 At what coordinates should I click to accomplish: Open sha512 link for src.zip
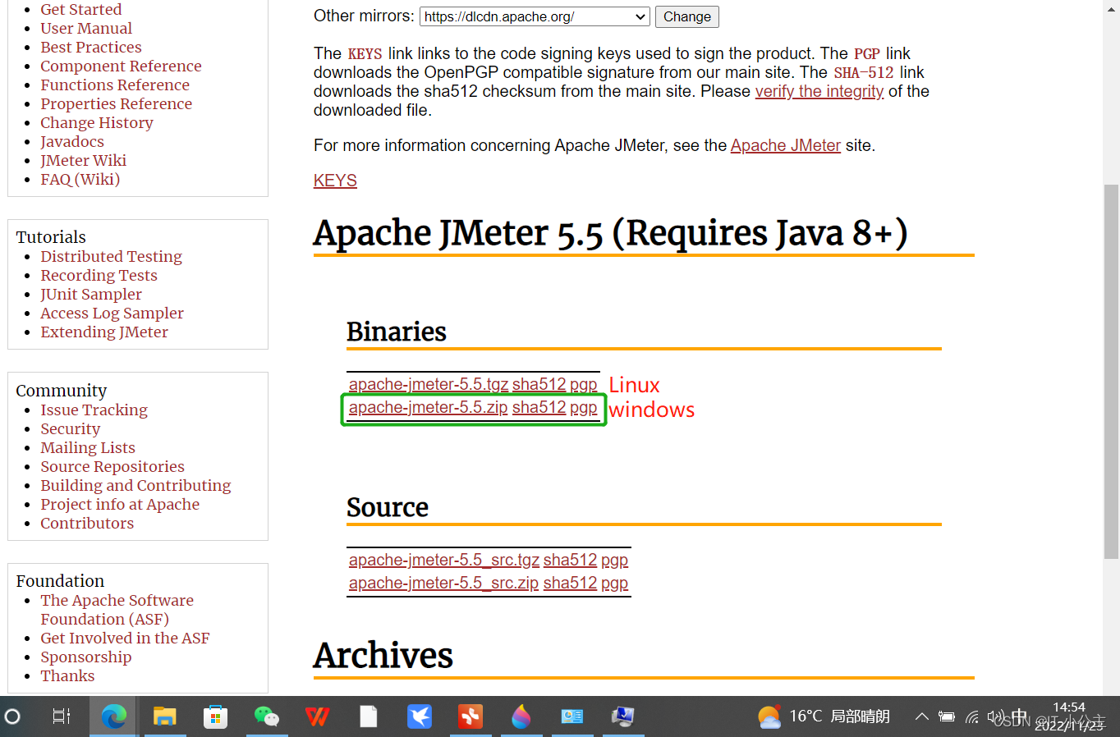pos(570,583)
